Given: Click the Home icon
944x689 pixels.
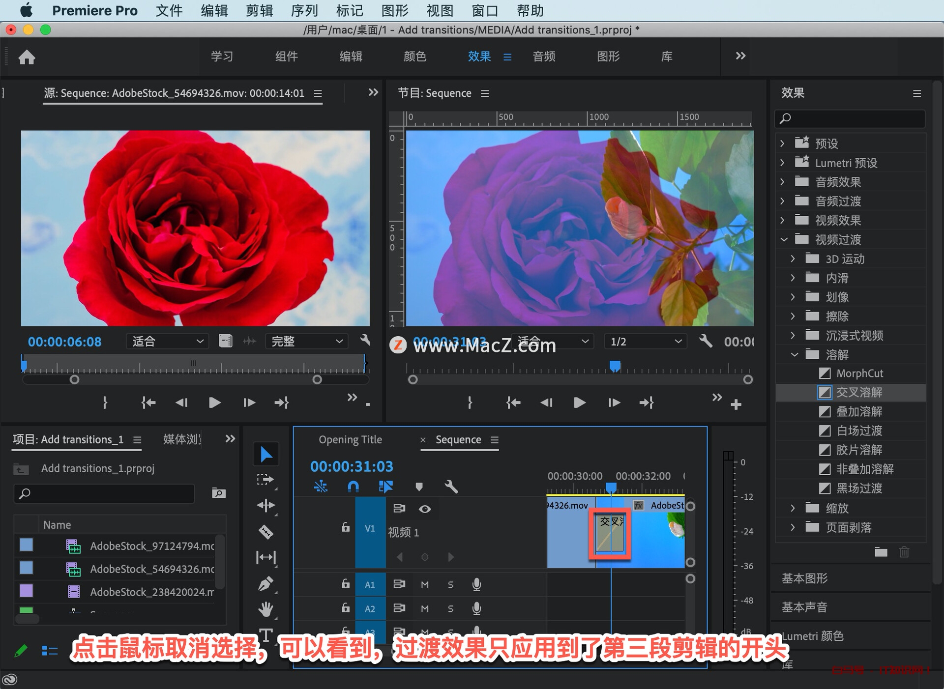Looking at the screenshot, I should [x=27, y=57].
